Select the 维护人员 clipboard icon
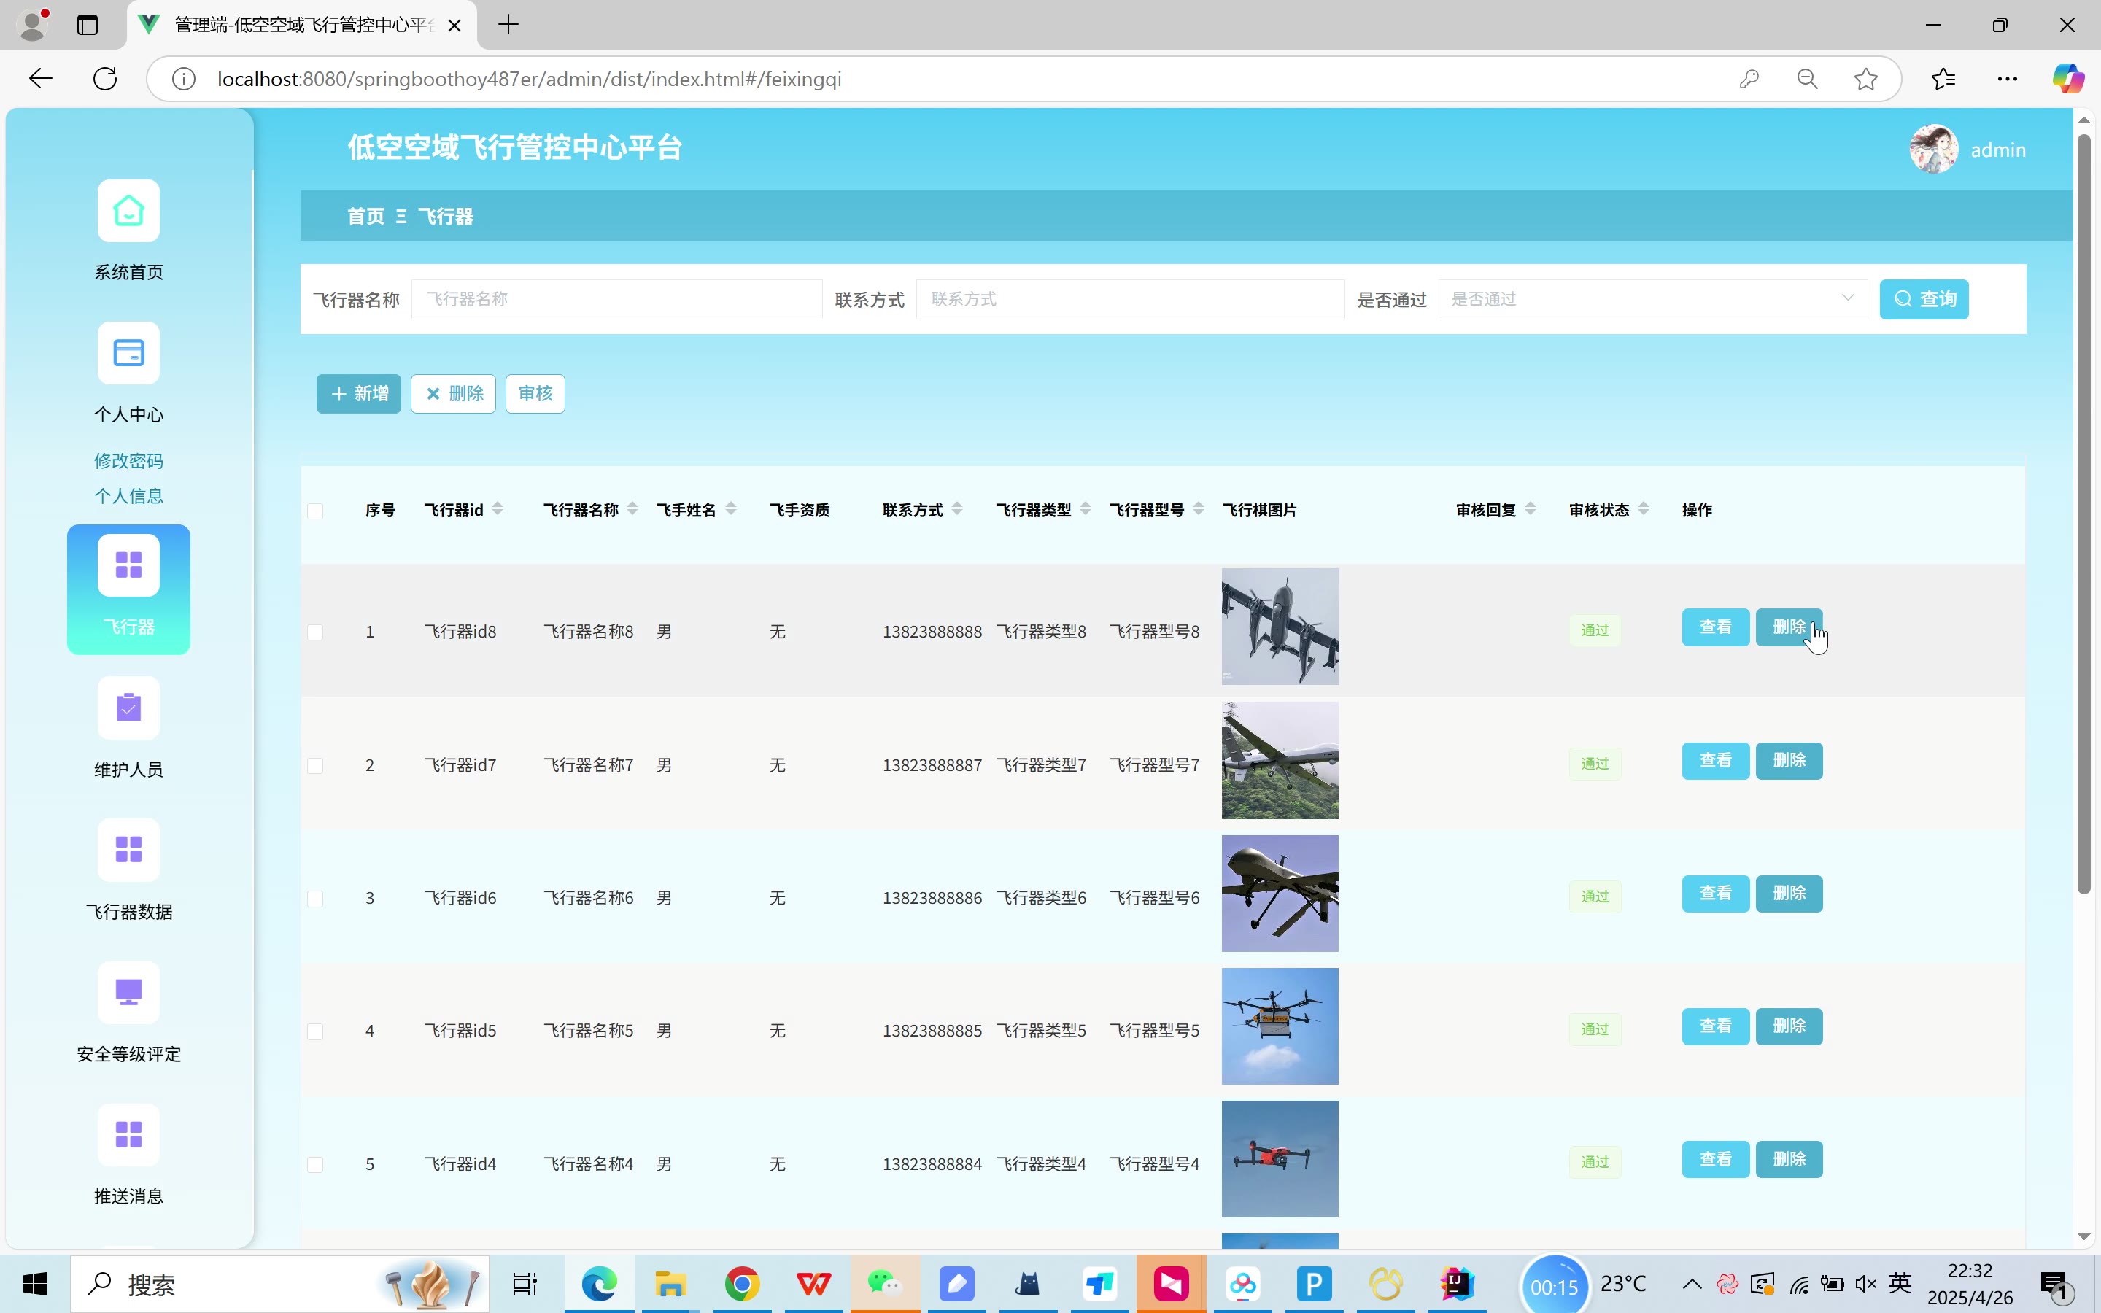Viewport: 2101px width, 1313px height. [x=128, y=708]
